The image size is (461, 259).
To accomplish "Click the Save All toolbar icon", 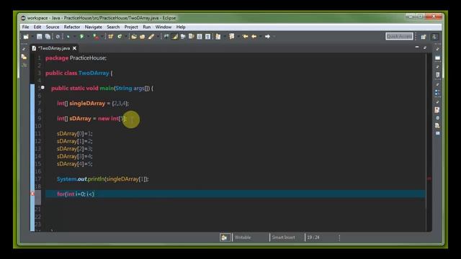I will 48,37.
